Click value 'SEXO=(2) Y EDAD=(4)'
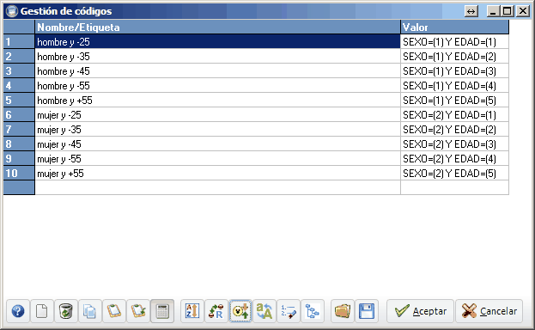Screen dimensions: 535x330 click(x=454, y=159)
